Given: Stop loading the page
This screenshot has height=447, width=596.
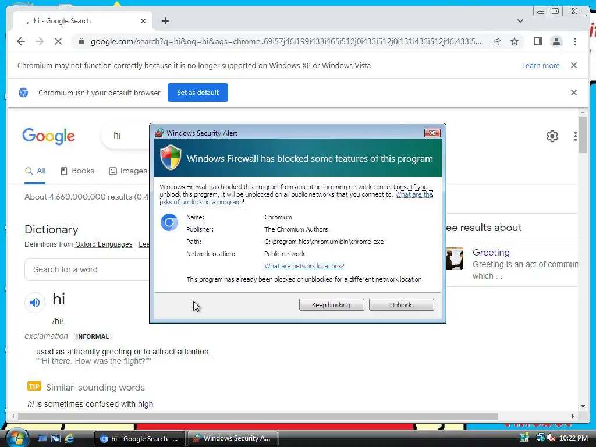Looking at the screenshot, I should point(58,41).
